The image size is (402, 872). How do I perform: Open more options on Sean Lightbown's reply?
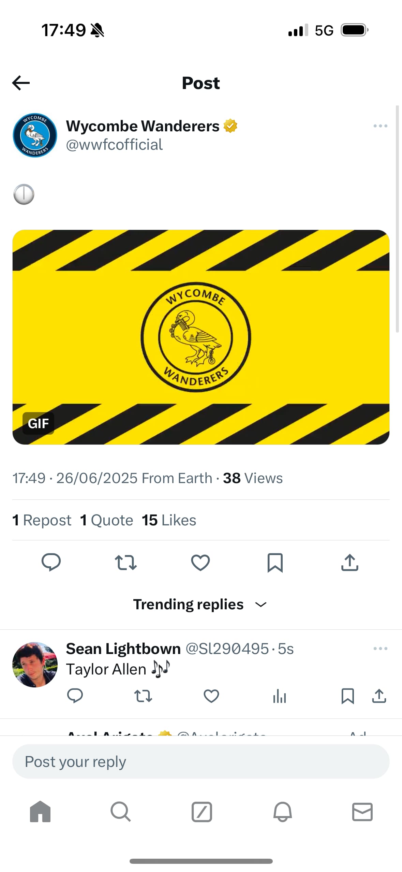(380, 648)
